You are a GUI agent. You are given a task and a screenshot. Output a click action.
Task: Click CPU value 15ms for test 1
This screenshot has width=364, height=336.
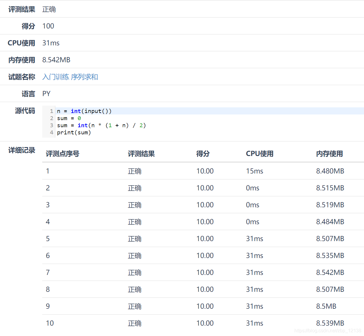point(255,171)
